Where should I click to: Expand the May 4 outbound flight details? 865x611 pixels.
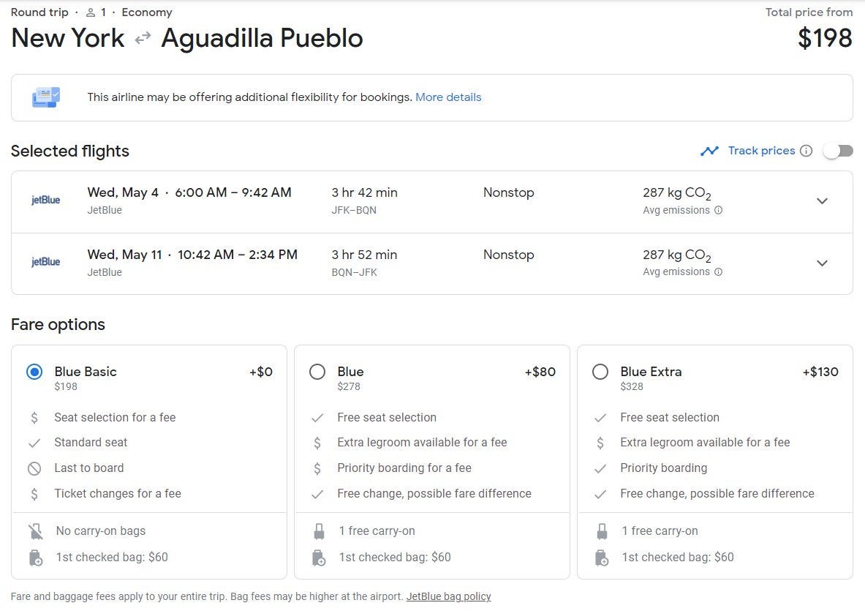pyautogui.click(x=822, y=201)
